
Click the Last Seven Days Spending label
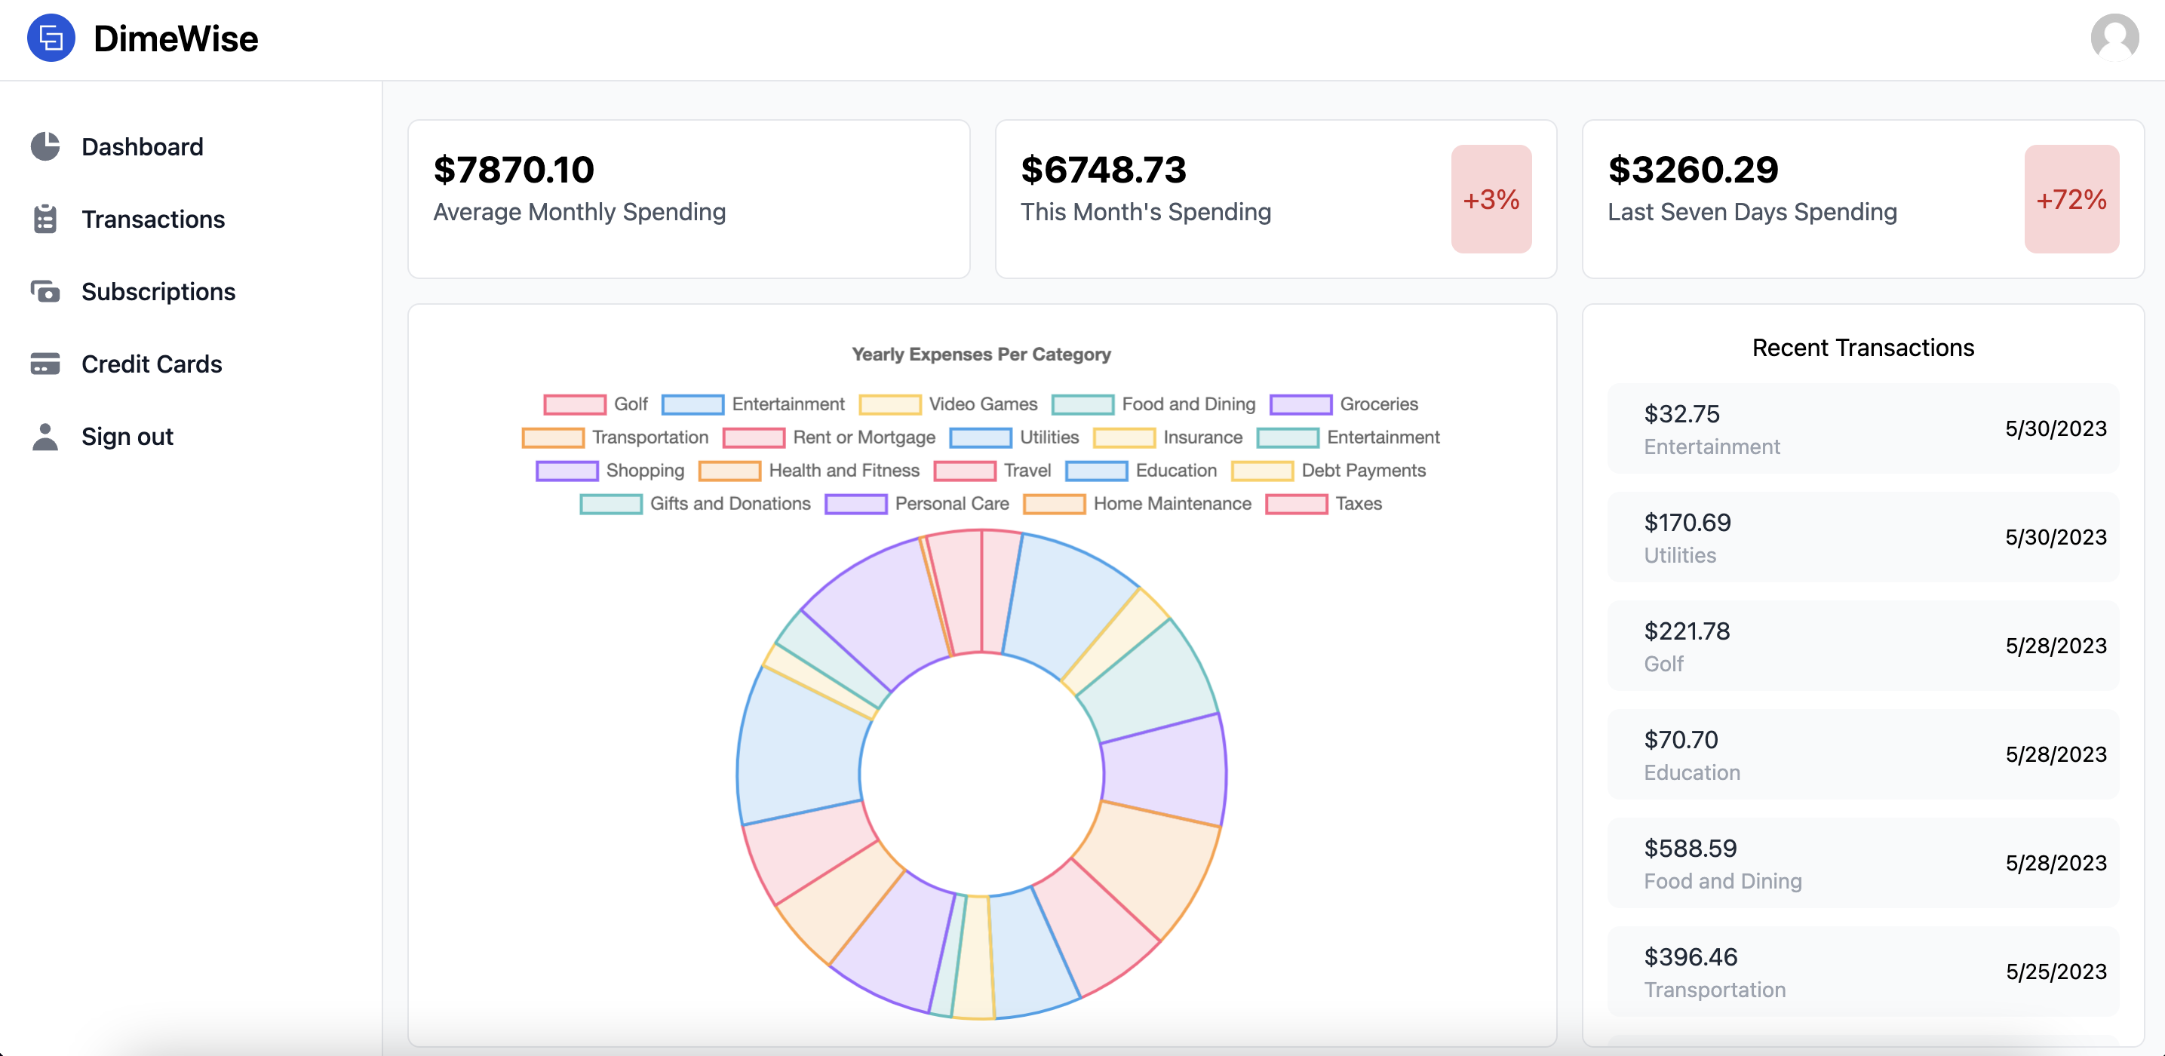(x=1752, y=212)
